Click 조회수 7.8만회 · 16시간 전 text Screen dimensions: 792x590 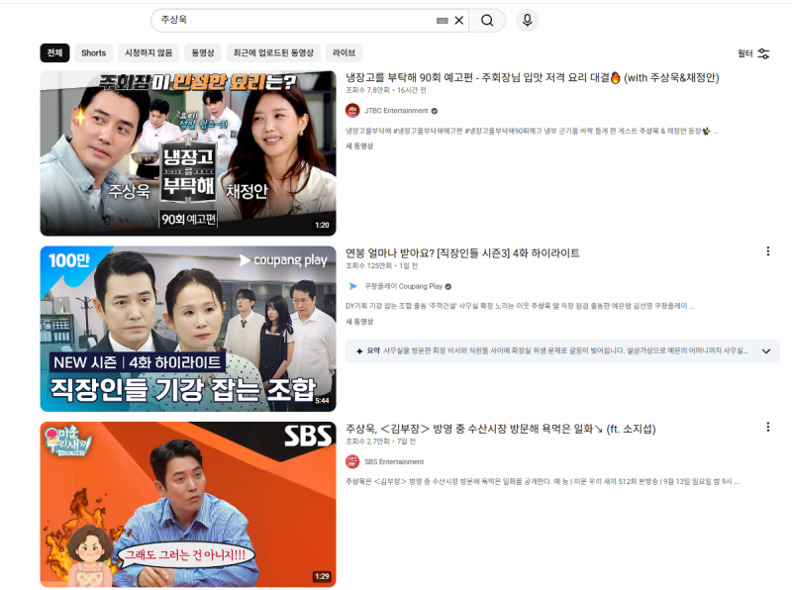click(x=385, y=90)
